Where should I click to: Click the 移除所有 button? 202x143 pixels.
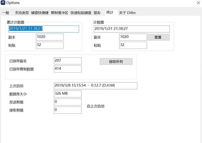116,61
